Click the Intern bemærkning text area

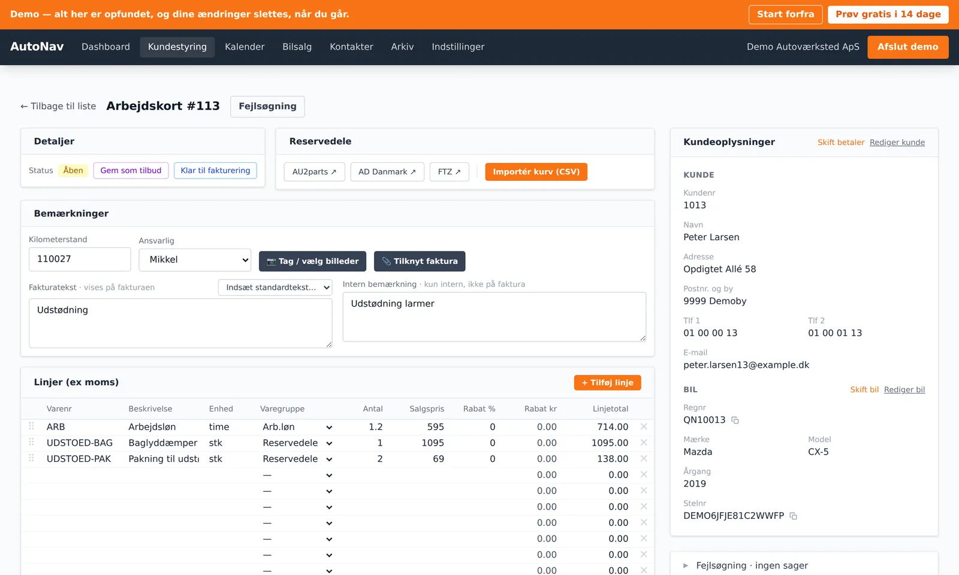[494, 317]
